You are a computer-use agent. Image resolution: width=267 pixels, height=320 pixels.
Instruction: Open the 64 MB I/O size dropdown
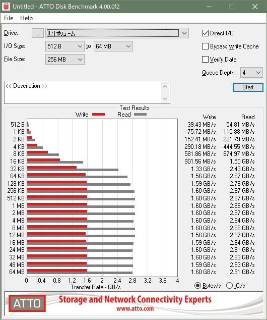pos(113,46)
